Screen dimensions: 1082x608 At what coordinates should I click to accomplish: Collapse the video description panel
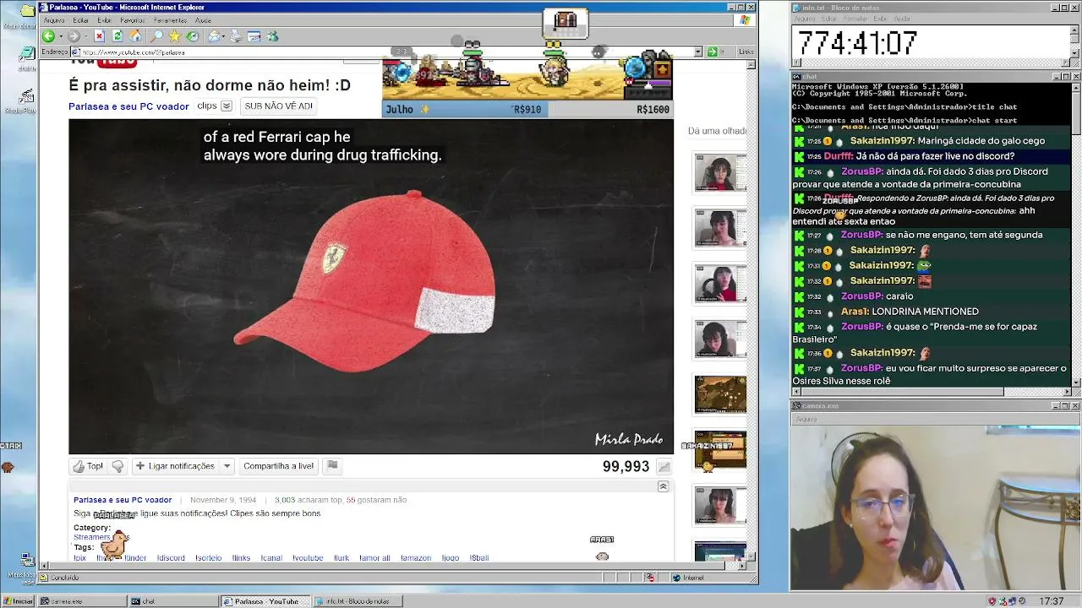click(663, 486)
